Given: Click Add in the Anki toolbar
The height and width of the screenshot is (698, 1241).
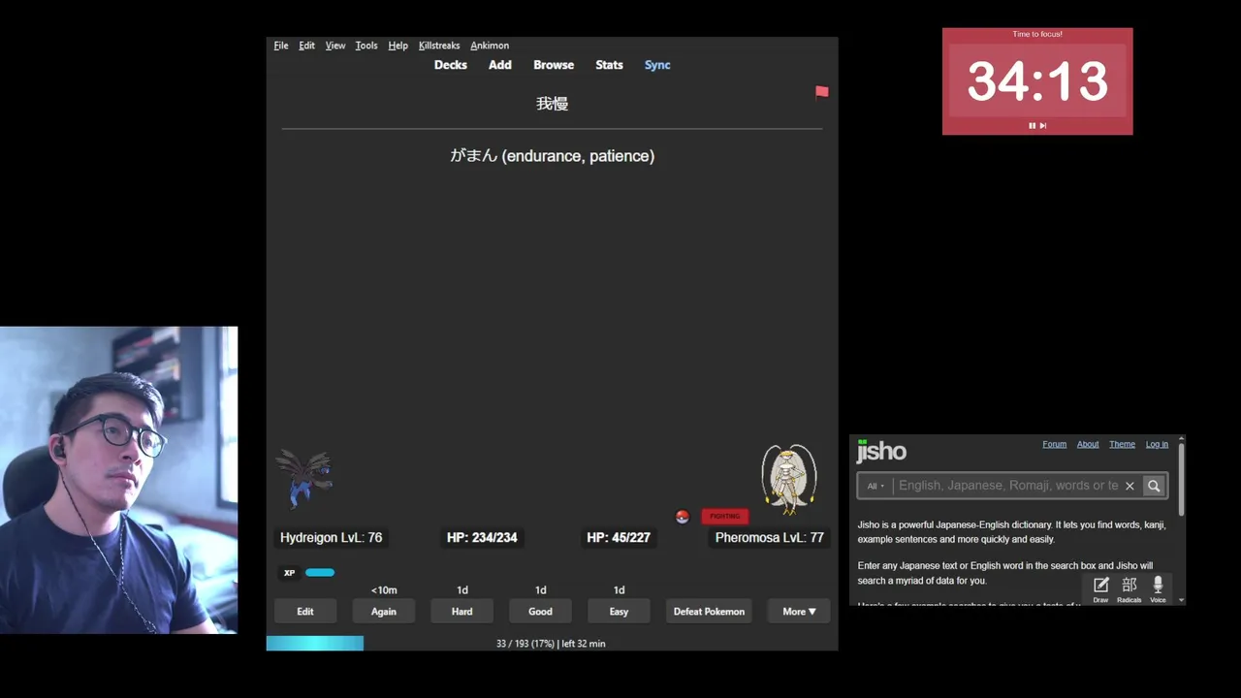Looking at the screenshot, I should click(500, 65).
